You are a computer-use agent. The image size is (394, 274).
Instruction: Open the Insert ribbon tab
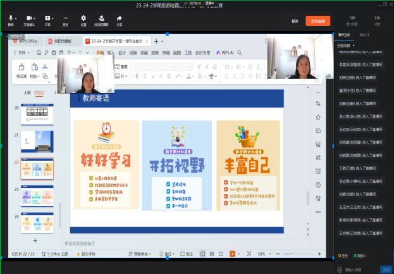click(x=111, y=53)
